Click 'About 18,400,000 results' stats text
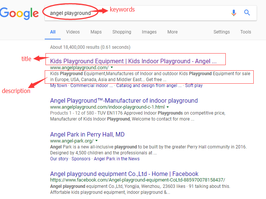Image resolution: width=266 pixels, height=199 pixels. coord(90,47)
